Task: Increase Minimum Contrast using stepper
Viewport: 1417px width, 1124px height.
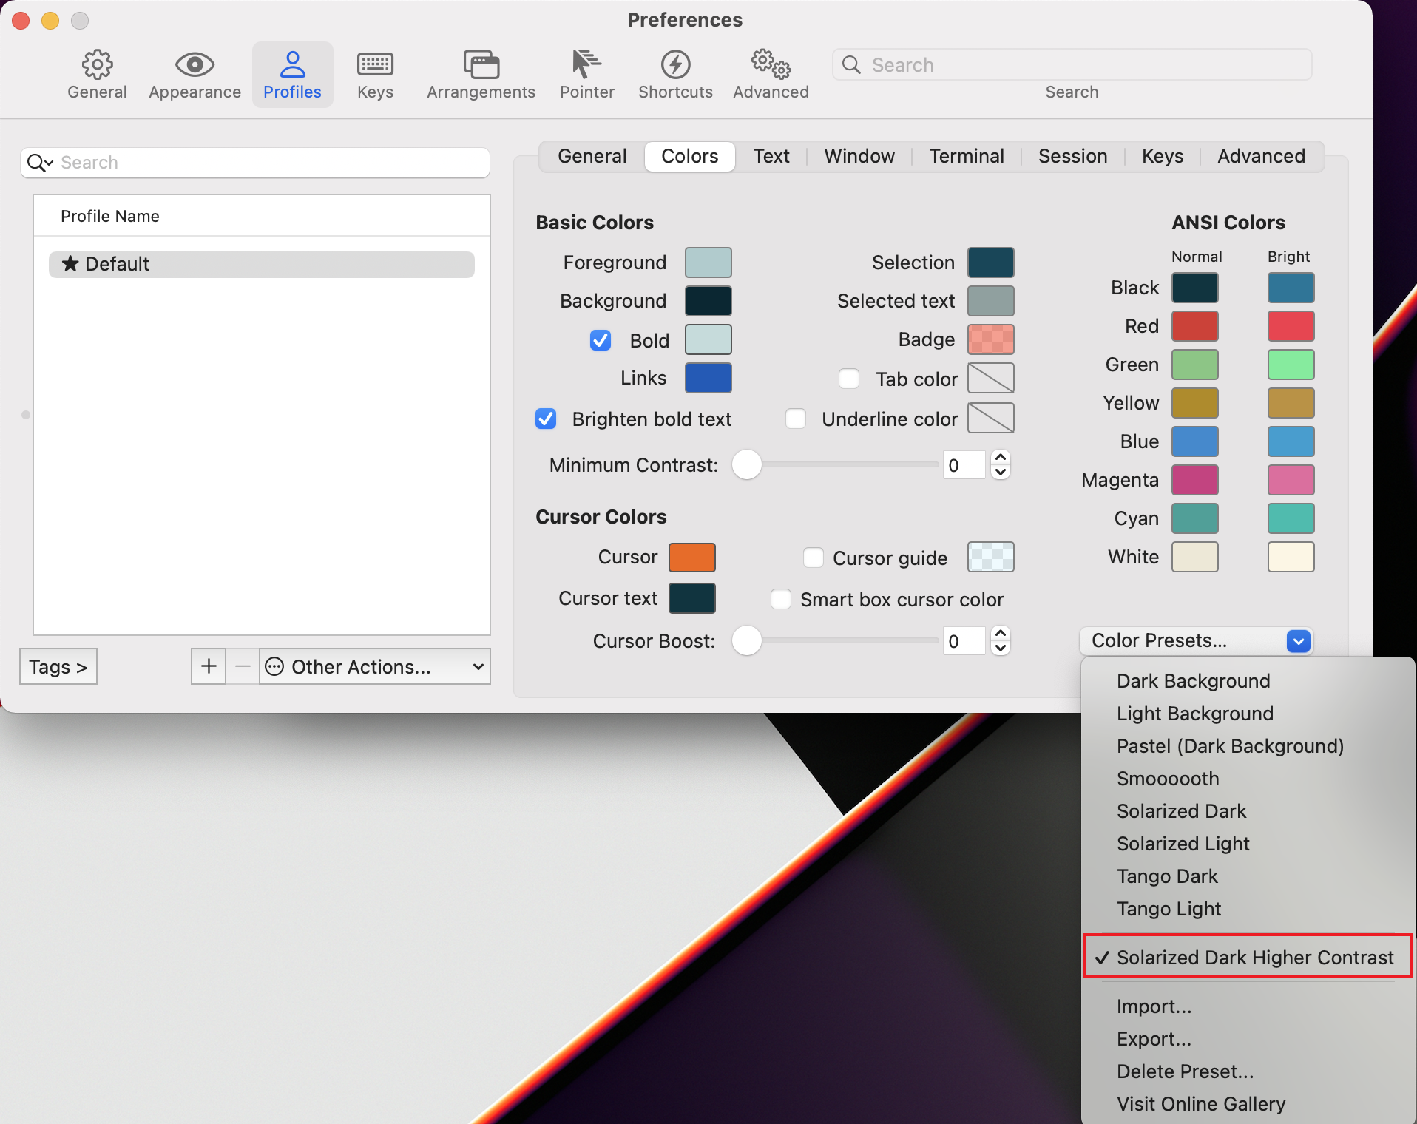Action: click(1001, 458)
